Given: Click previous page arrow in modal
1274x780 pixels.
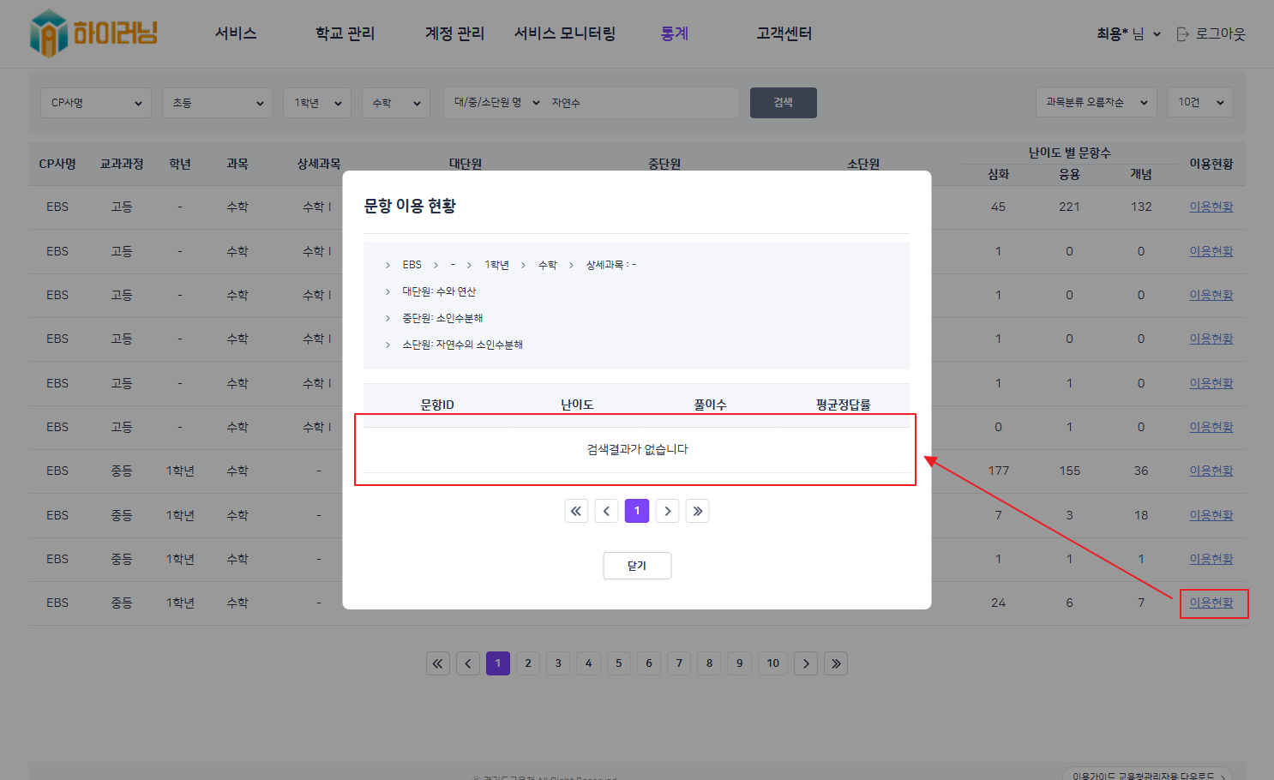Looking at the screenshot, I should (x=606, y=511).
